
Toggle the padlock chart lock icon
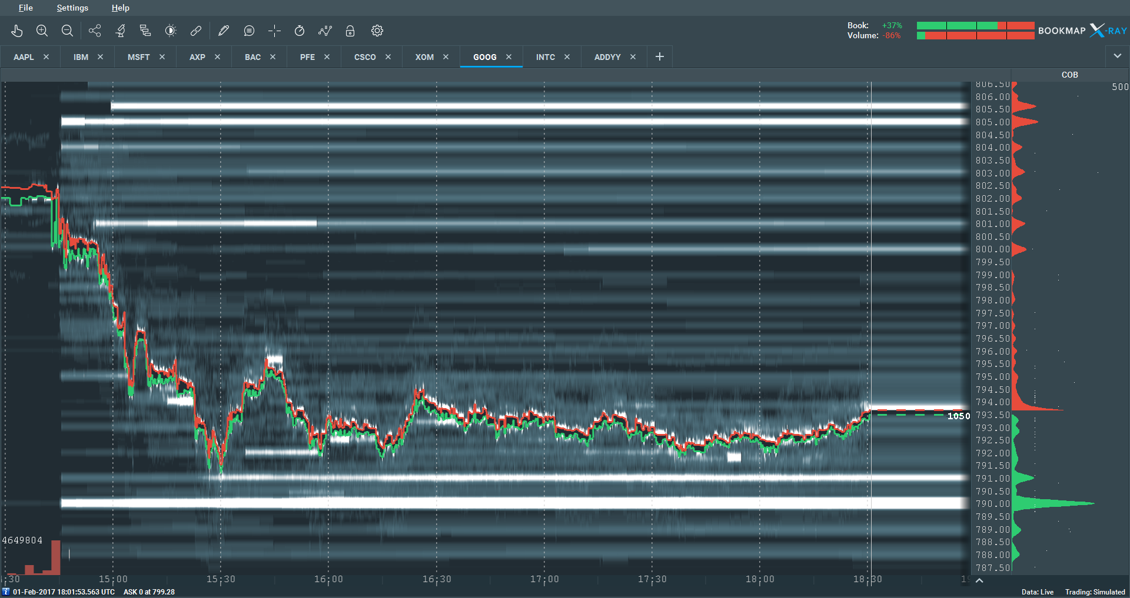(x=350, y=31)
